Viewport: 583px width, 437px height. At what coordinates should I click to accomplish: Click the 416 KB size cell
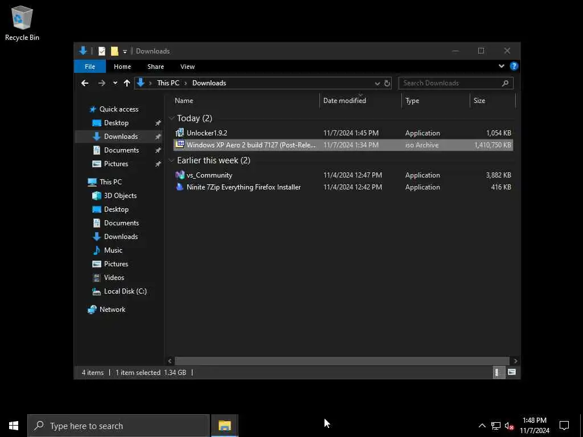coord(501,187)
